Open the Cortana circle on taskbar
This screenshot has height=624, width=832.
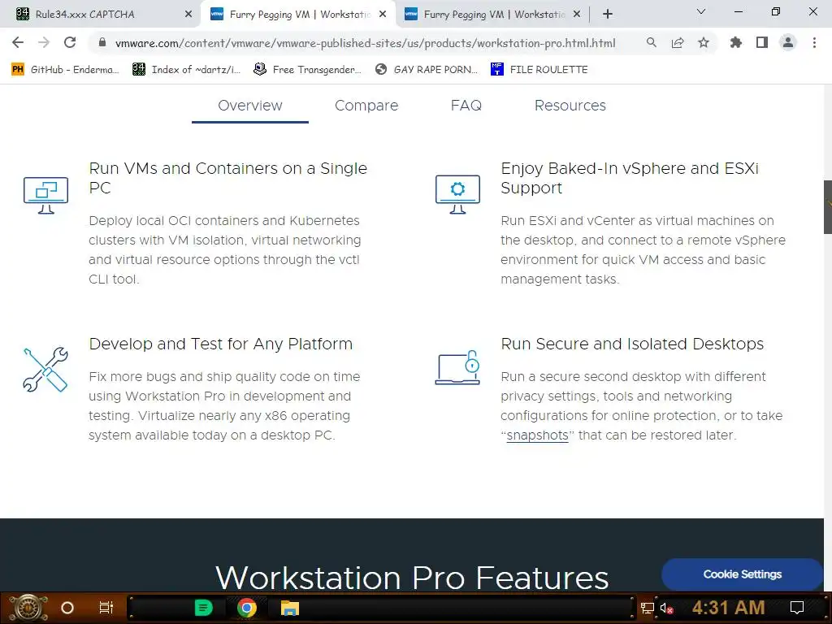click(x=67, y=608)
